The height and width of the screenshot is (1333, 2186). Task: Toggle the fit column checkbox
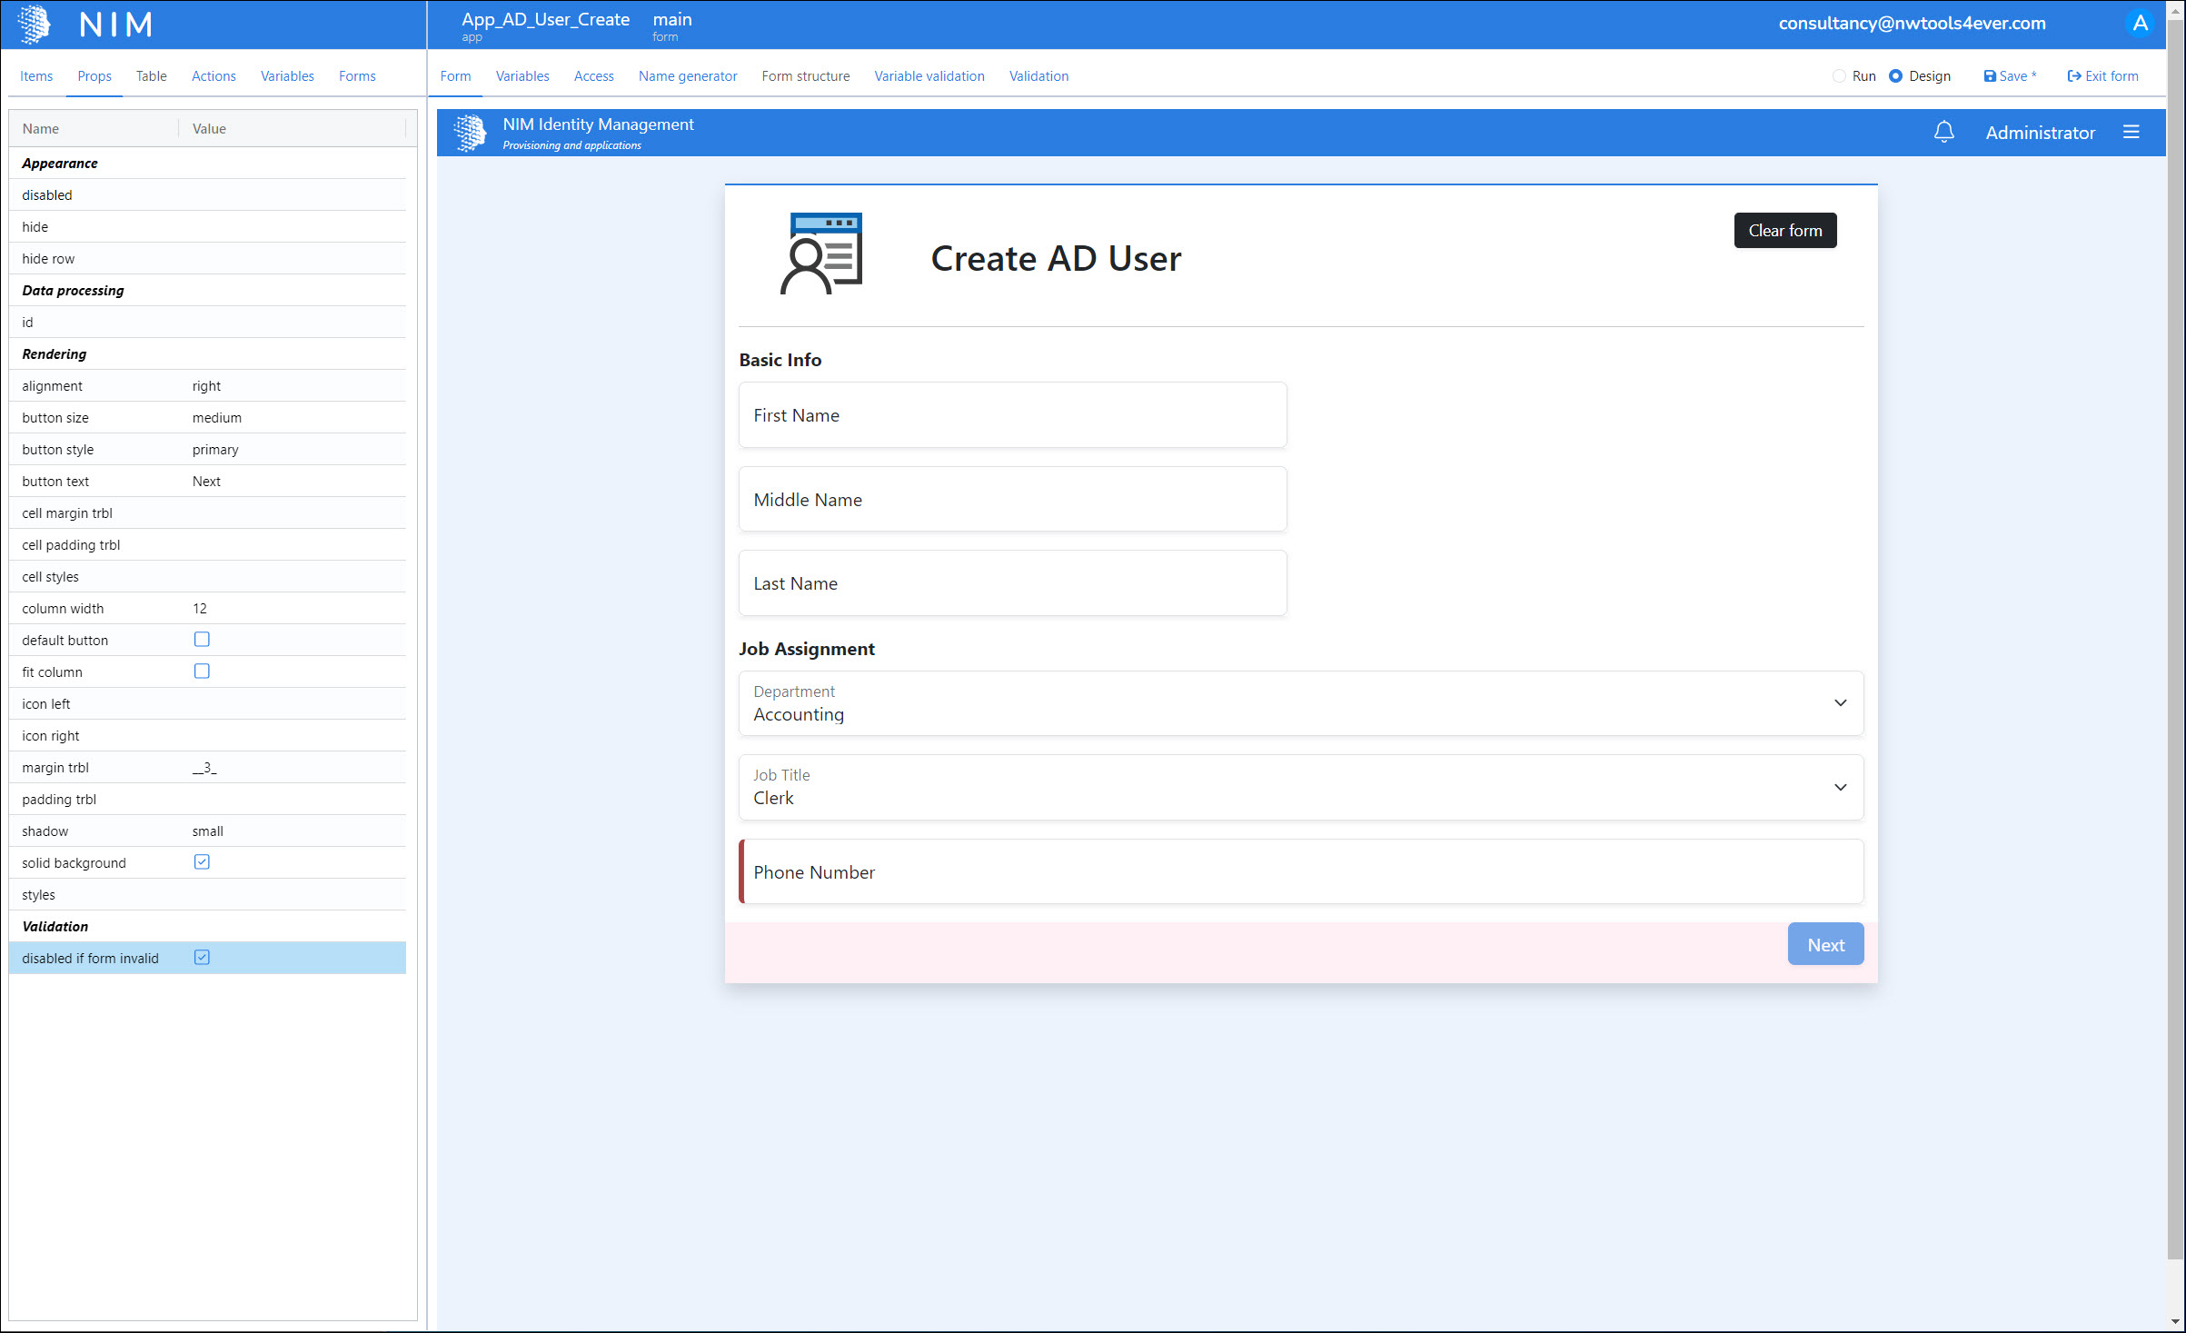pos(202,671)
